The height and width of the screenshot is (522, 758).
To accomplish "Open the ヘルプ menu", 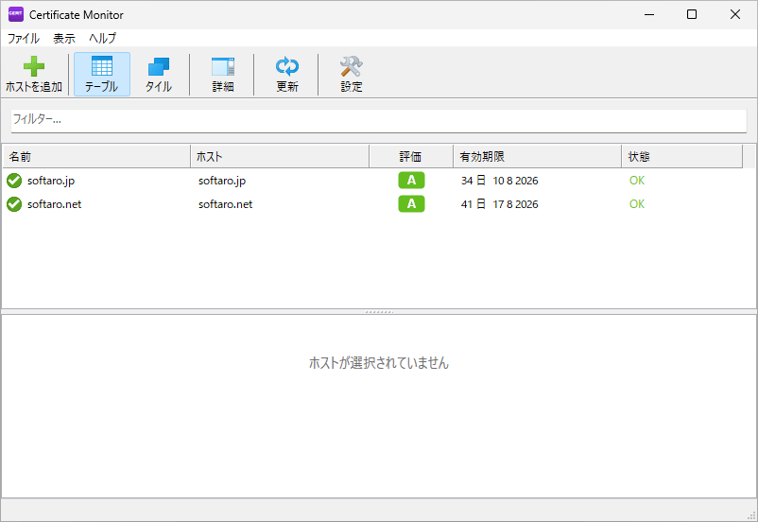I will pos(102,38).
